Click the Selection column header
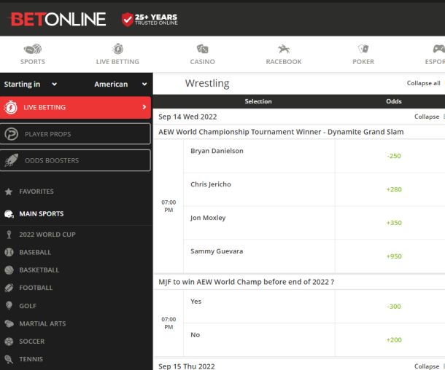This screenshot has width=445, height=370. [x=258, y=101]
